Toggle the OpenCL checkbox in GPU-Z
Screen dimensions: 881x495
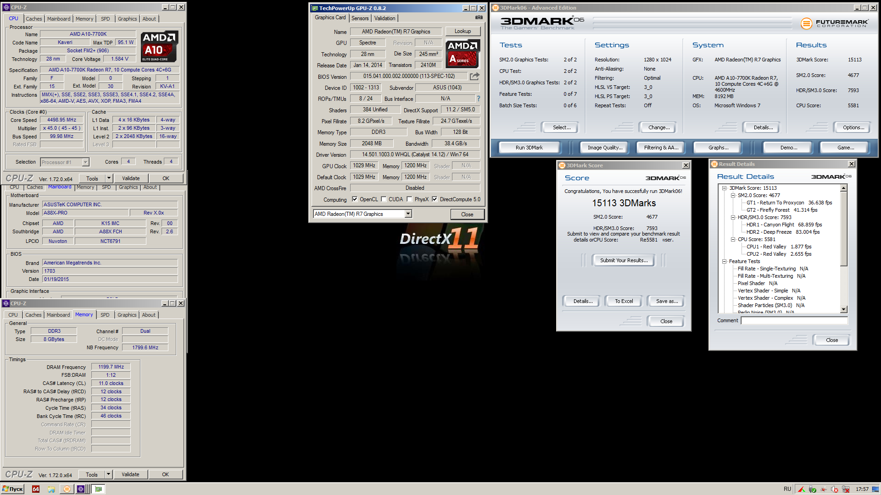354,199
